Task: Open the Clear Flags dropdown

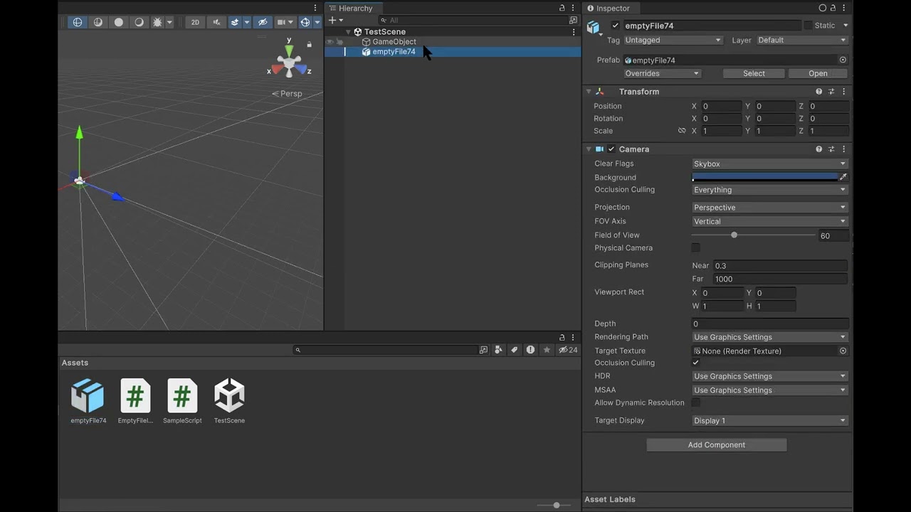Action: pos(769,164)
